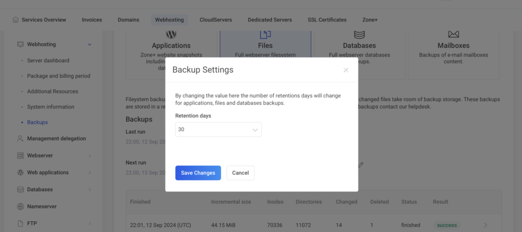The width and height of the screenshot is (522, 232).
Task: Select the Mailboxes envelope icon
Action: point(453,34)
